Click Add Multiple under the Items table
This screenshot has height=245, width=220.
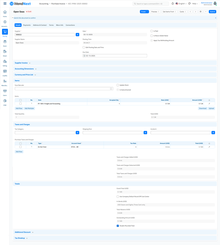(29, 108)
